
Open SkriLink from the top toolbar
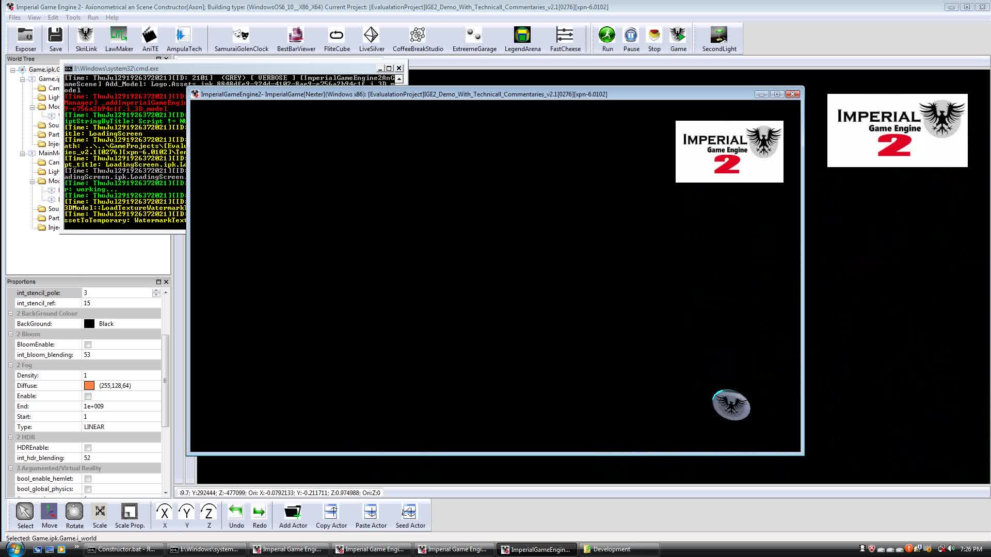pyautogui.click(x=86, y=38)
